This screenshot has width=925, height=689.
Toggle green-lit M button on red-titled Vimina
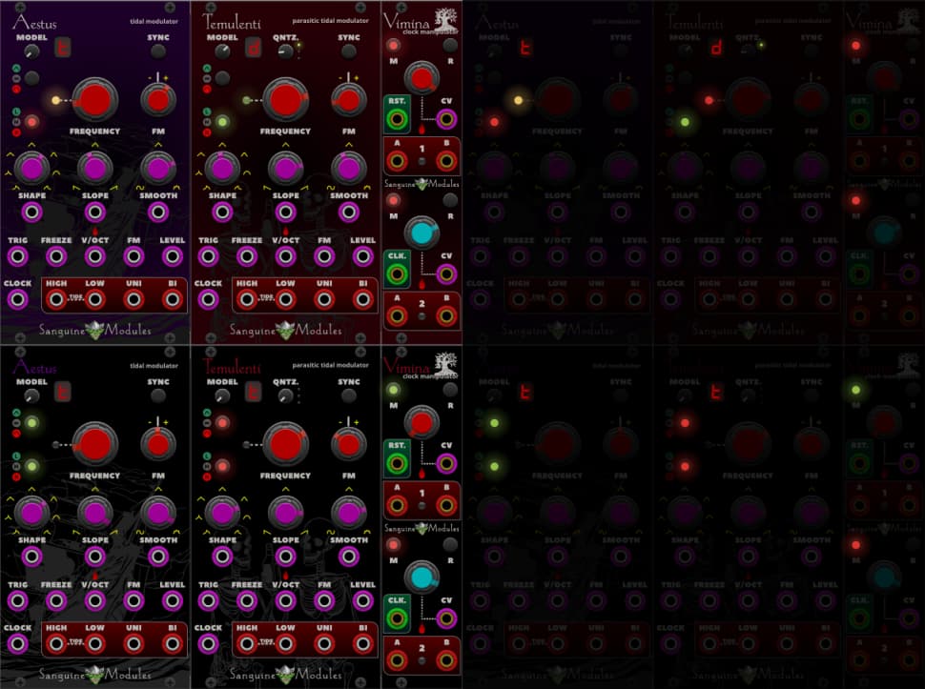coord(394,390)
